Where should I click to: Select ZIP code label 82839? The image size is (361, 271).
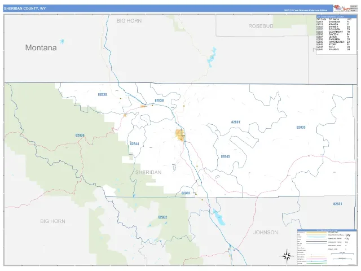159,100
